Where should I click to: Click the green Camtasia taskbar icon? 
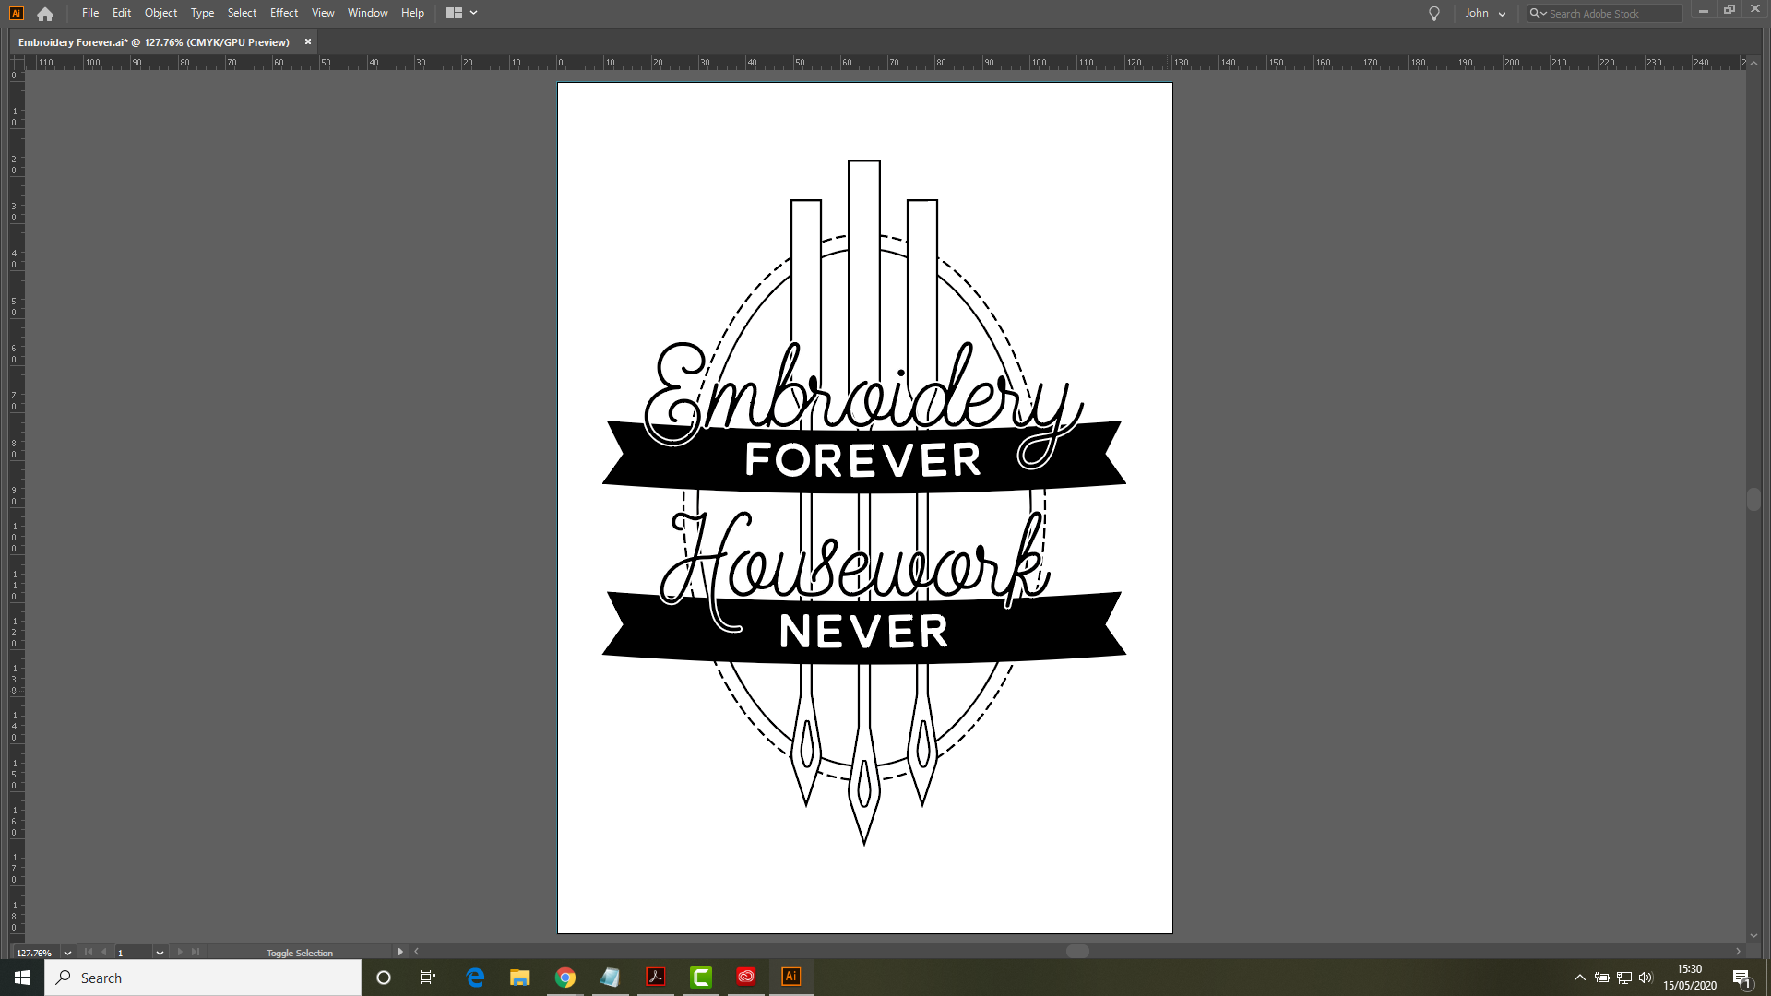tap(701, 978)
